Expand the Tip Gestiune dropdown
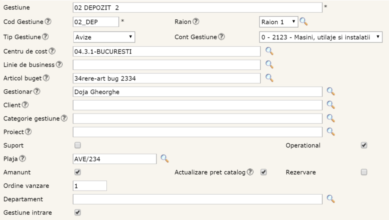 [104, 37]
